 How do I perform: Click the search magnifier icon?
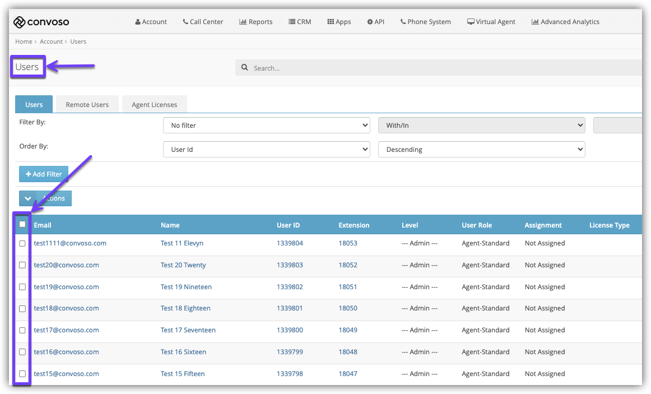tap(244, 67)
